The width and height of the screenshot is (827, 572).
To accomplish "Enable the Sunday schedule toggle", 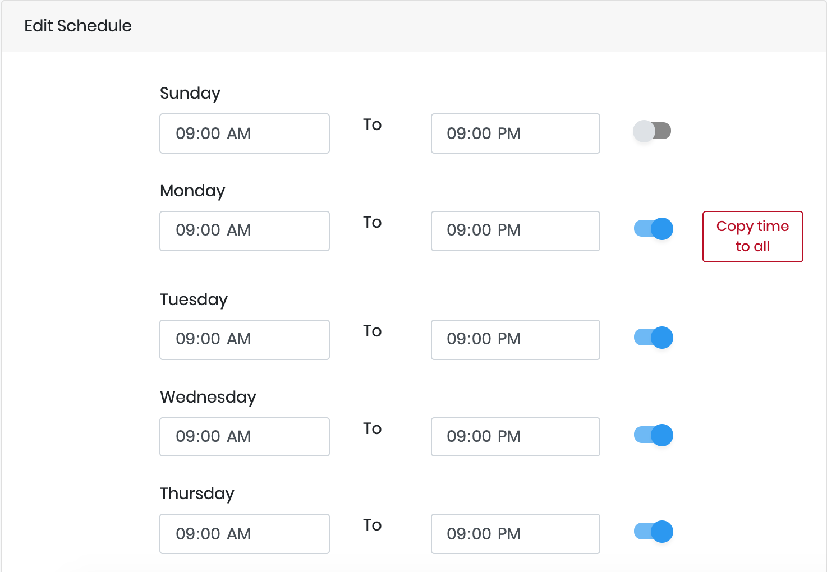I will tap(653, 131).
